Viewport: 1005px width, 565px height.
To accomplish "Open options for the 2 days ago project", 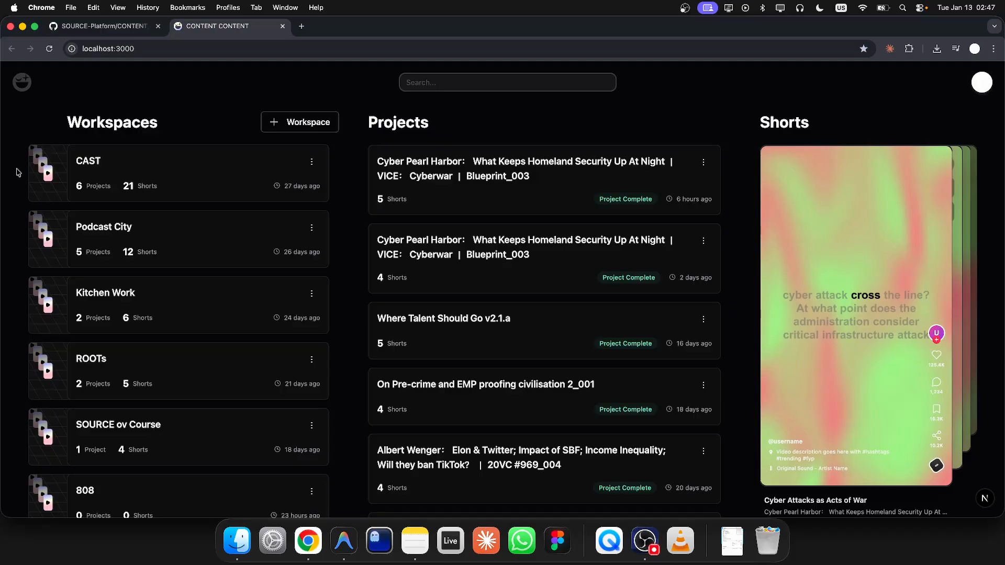I will coord(703,241).
